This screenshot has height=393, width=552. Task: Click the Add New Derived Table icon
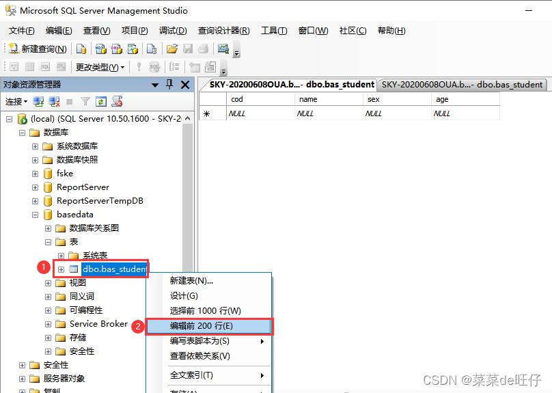click(210, 66)
